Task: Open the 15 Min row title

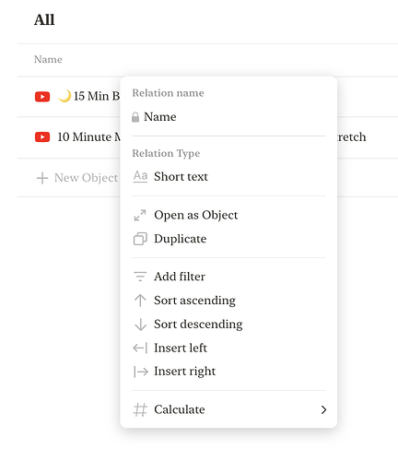Action: (x=97, y=96)
